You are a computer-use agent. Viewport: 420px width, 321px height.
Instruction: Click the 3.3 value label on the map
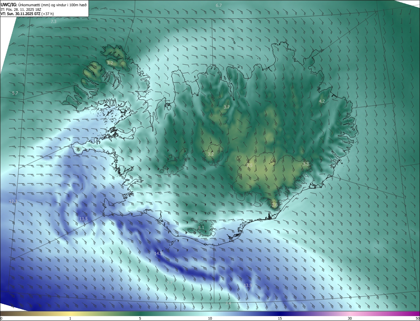pos(306,163)
